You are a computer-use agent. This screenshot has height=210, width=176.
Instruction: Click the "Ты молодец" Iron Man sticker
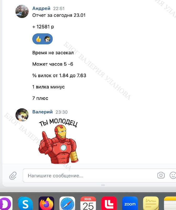pos(58,141)
